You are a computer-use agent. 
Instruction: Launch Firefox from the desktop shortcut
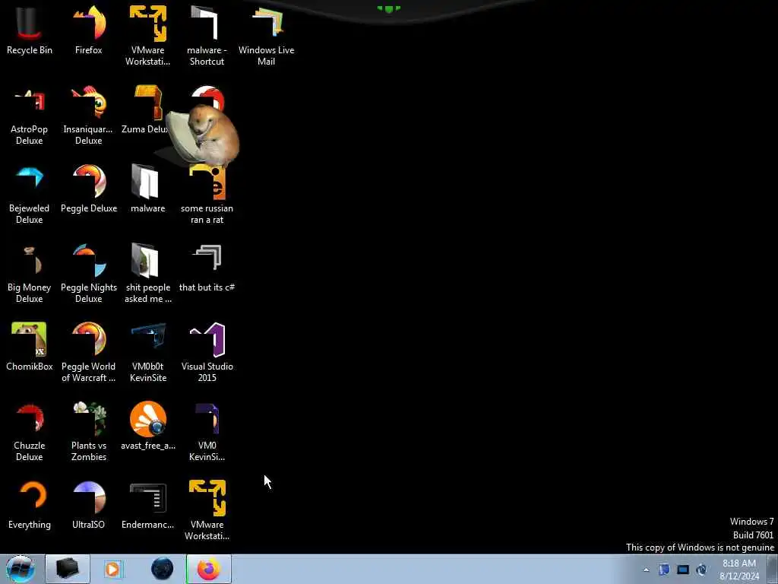89,30
